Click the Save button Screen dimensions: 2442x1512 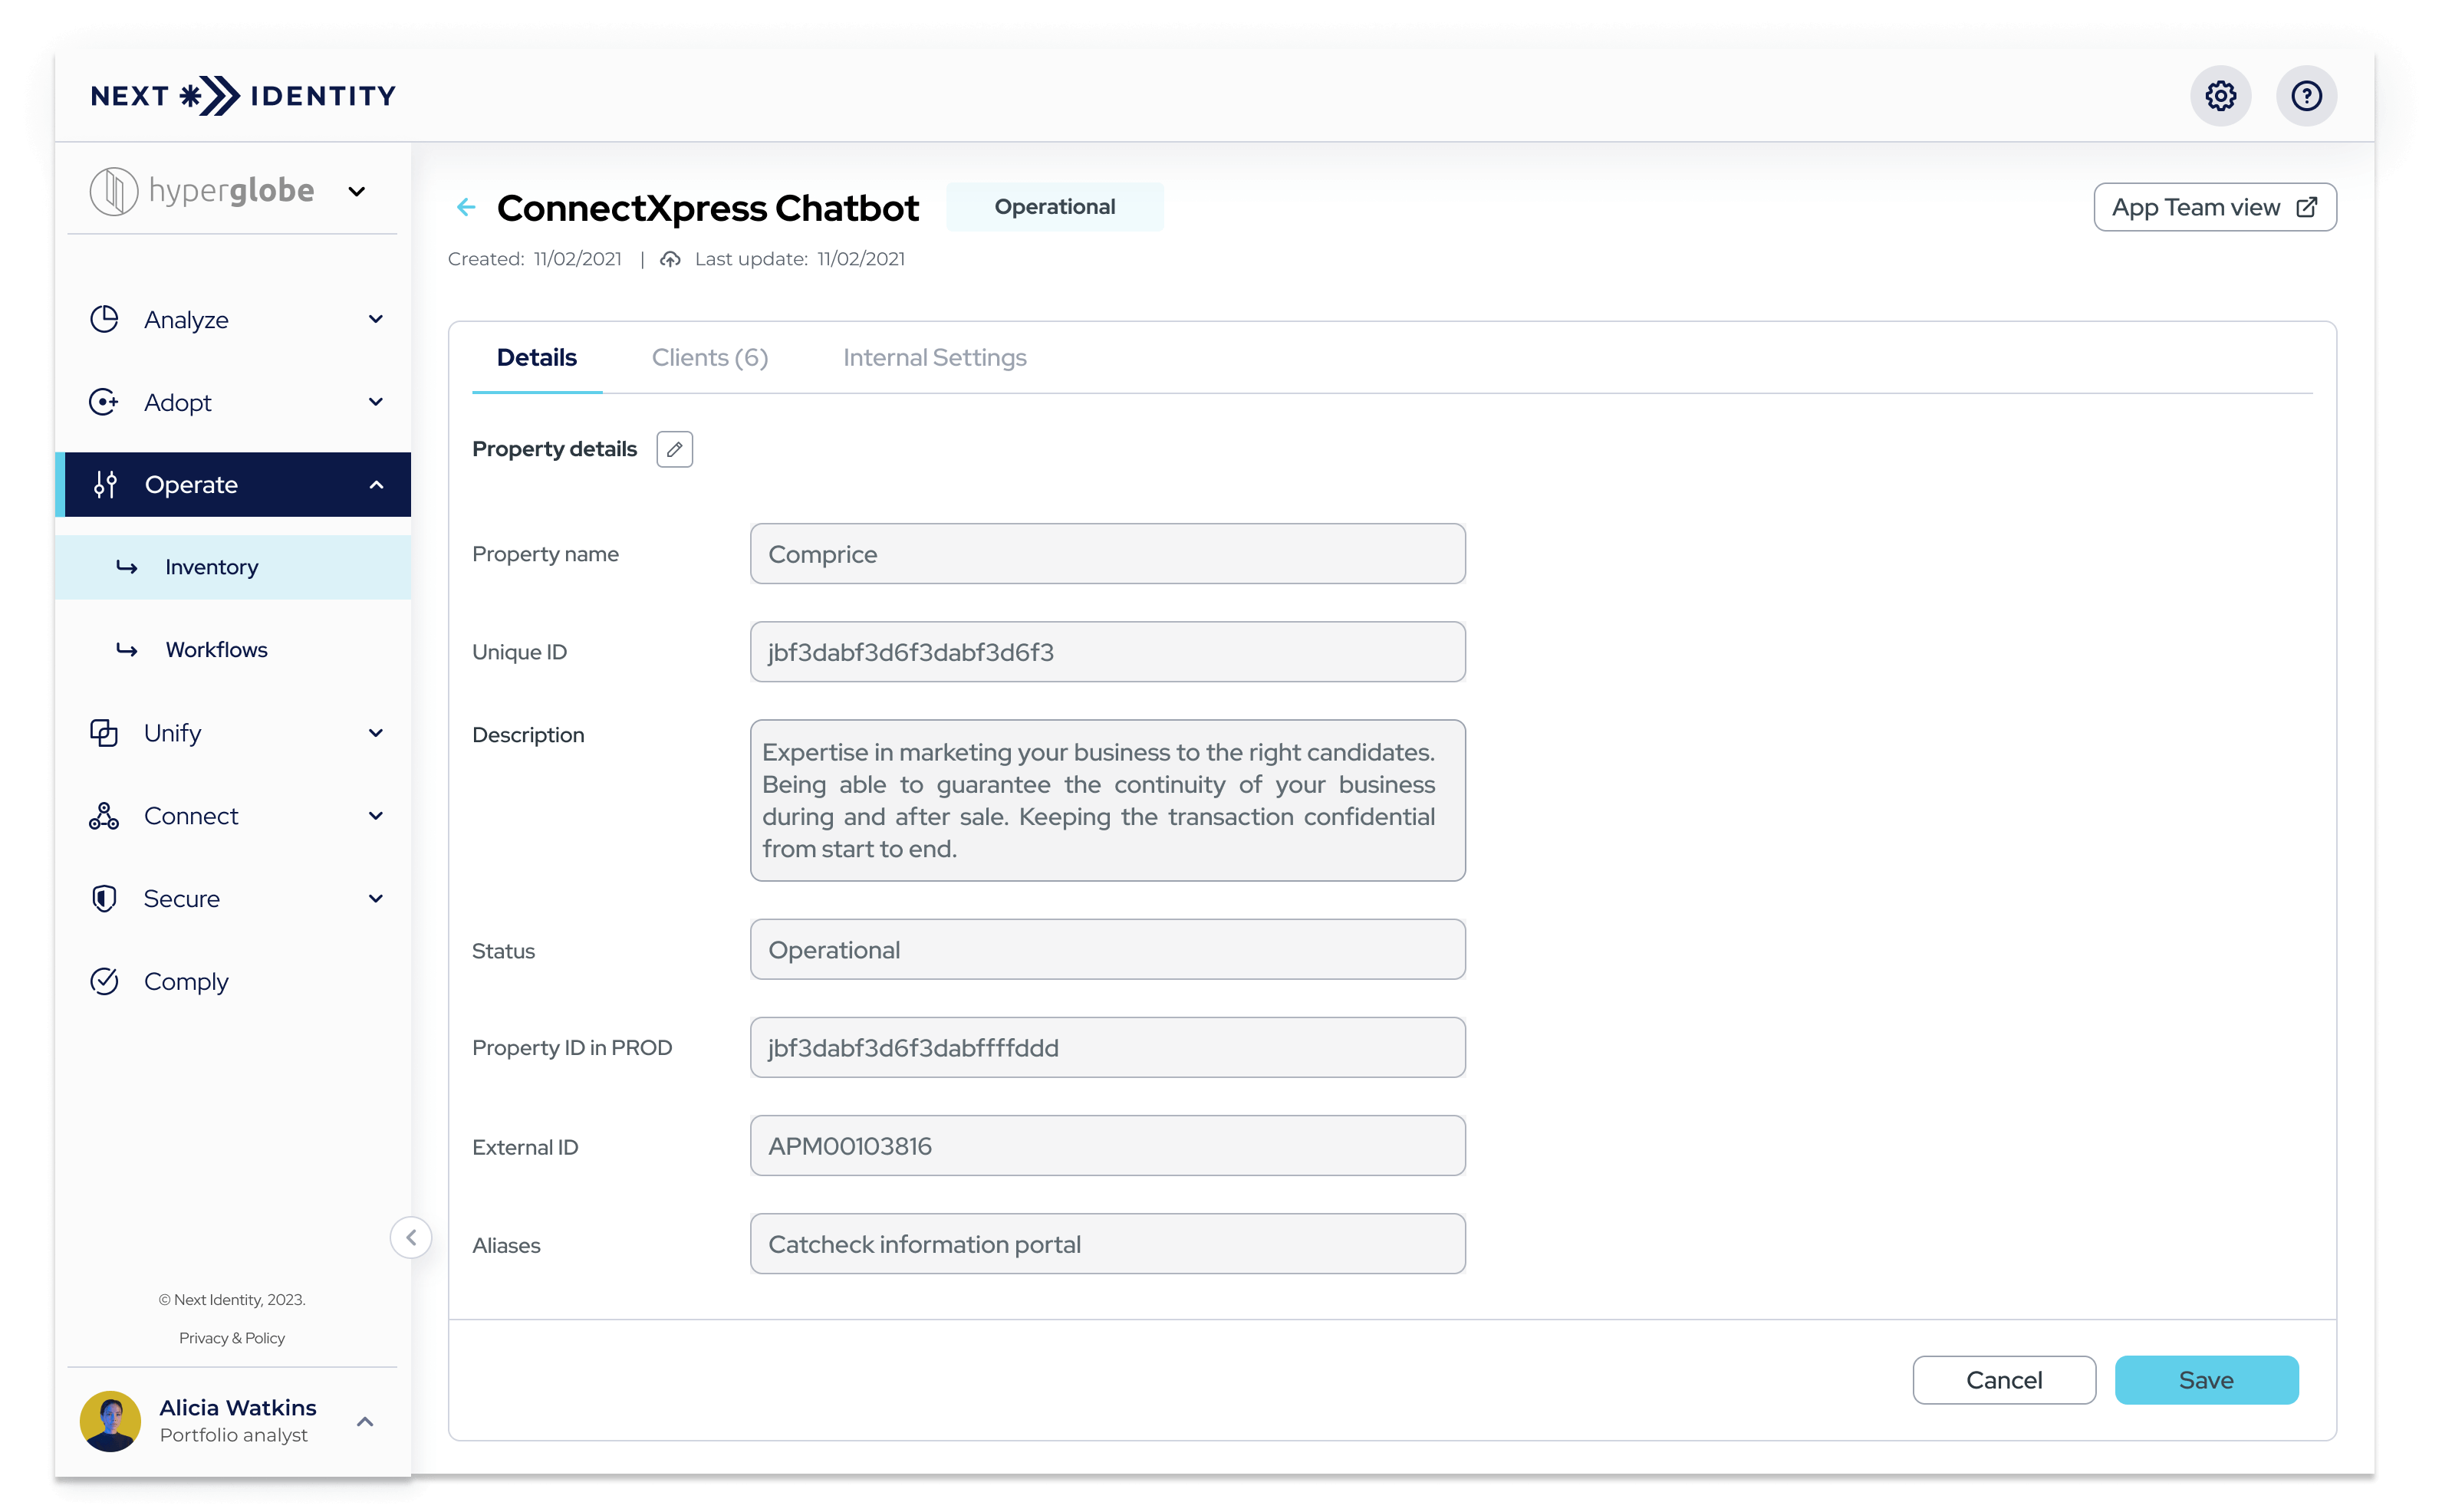click(x=2205, y=1381)
